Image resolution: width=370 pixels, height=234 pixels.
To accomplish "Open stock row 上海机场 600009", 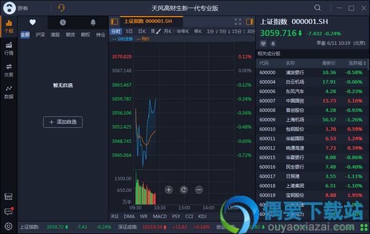I will click(311, 119).
